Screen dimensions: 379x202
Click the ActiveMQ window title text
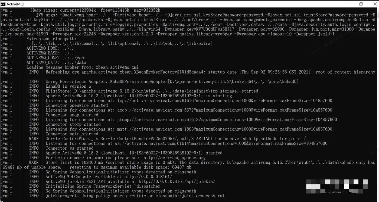click(x=15, y=4)
